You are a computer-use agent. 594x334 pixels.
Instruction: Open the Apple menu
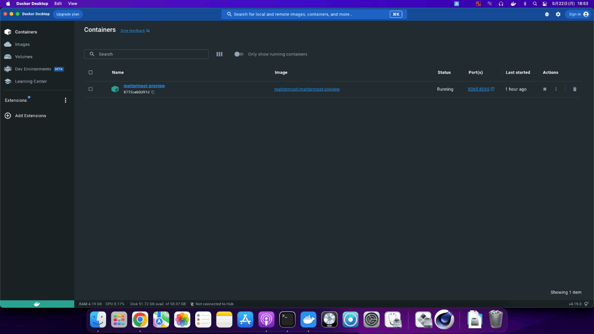point(8,3)
